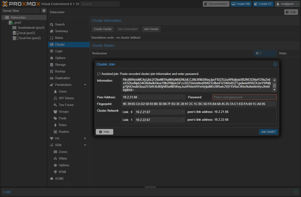Click the Replication arrows icon
This screenshot has width=301, height=197.
[52, 78]
